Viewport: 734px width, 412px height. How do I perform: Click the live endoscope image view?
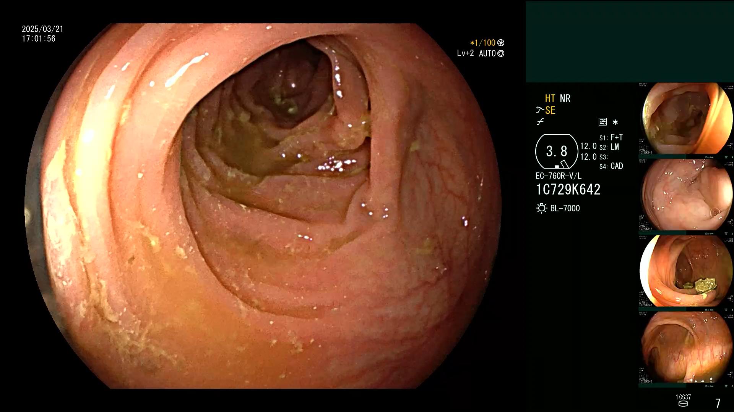point(263,206)
